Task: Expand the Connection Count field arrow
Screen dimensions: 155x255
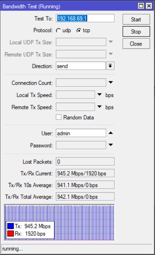Action: tap(111, 83)
